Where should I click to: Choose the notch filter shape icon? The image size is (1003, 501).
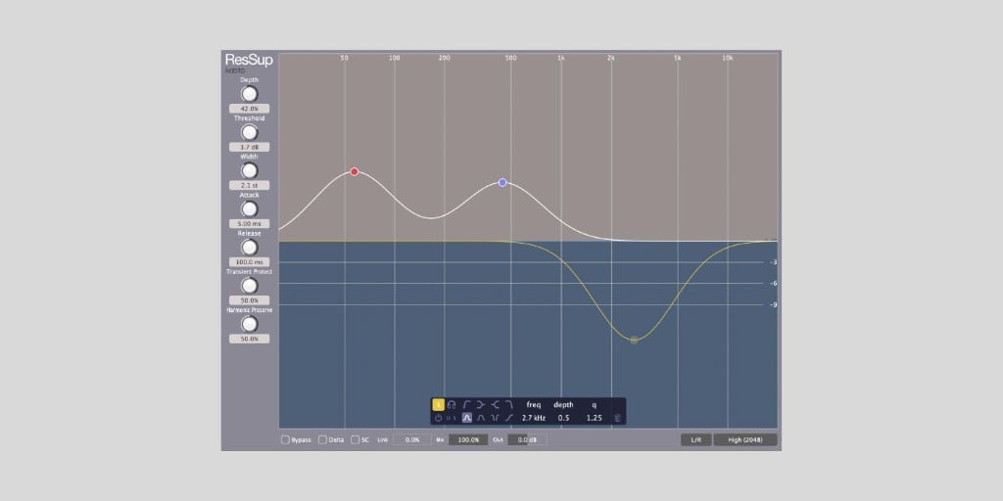pyautogui.click(x=495, y=418)
